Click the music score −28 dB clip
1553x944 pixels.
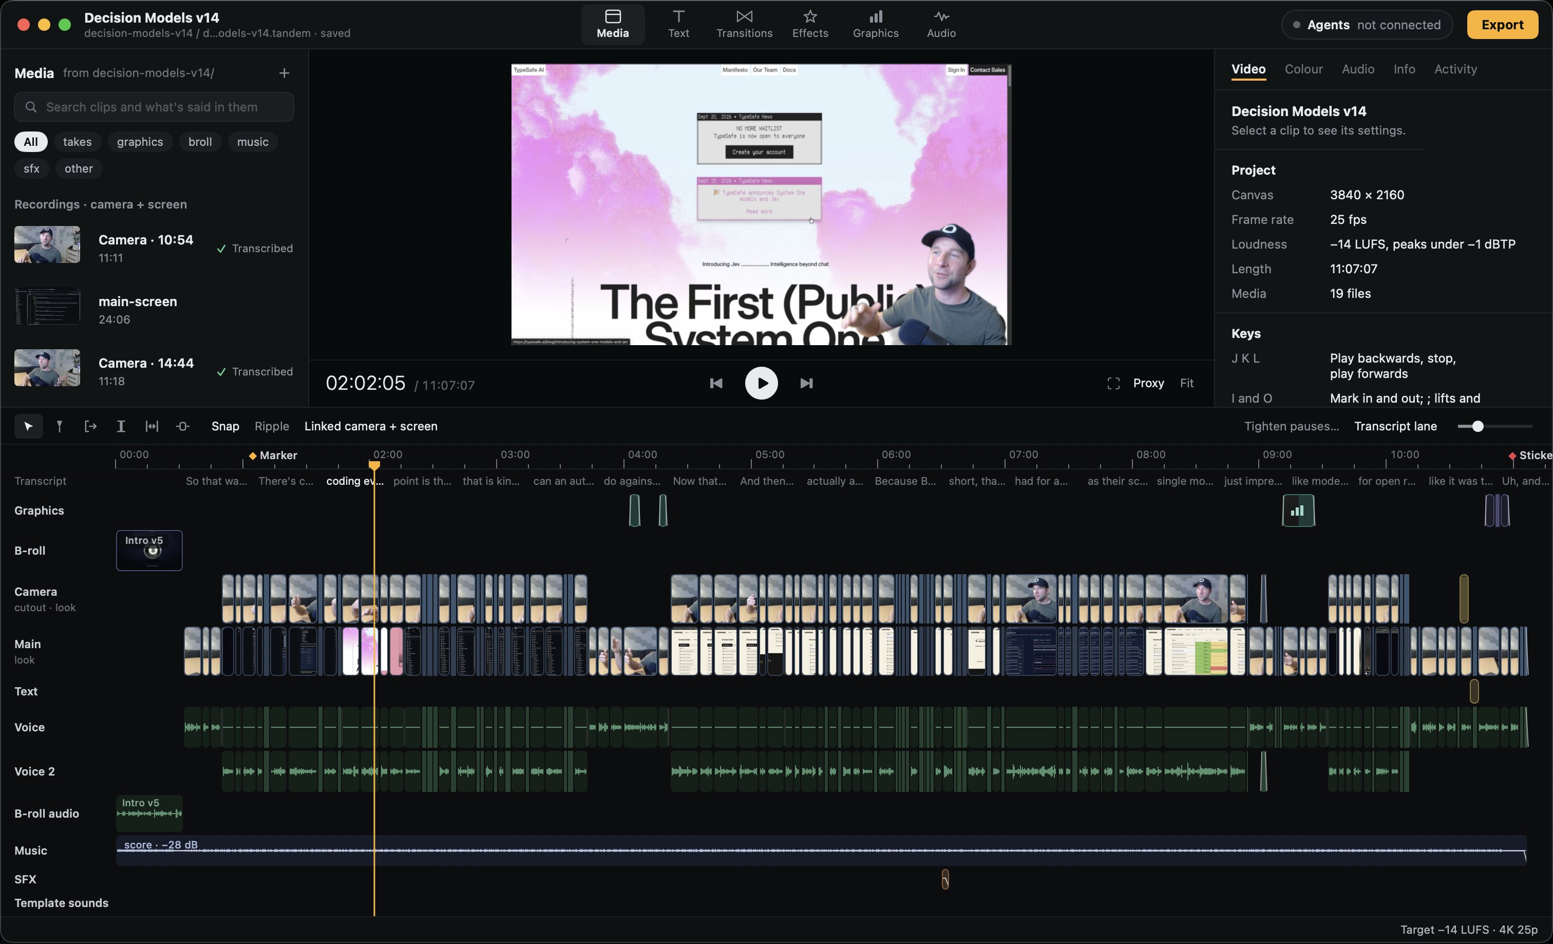coord(821,850)
